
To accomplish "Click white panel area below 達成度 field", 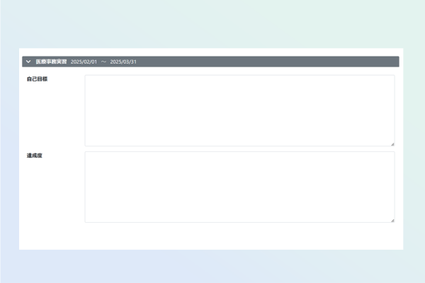I will [212, 236].
